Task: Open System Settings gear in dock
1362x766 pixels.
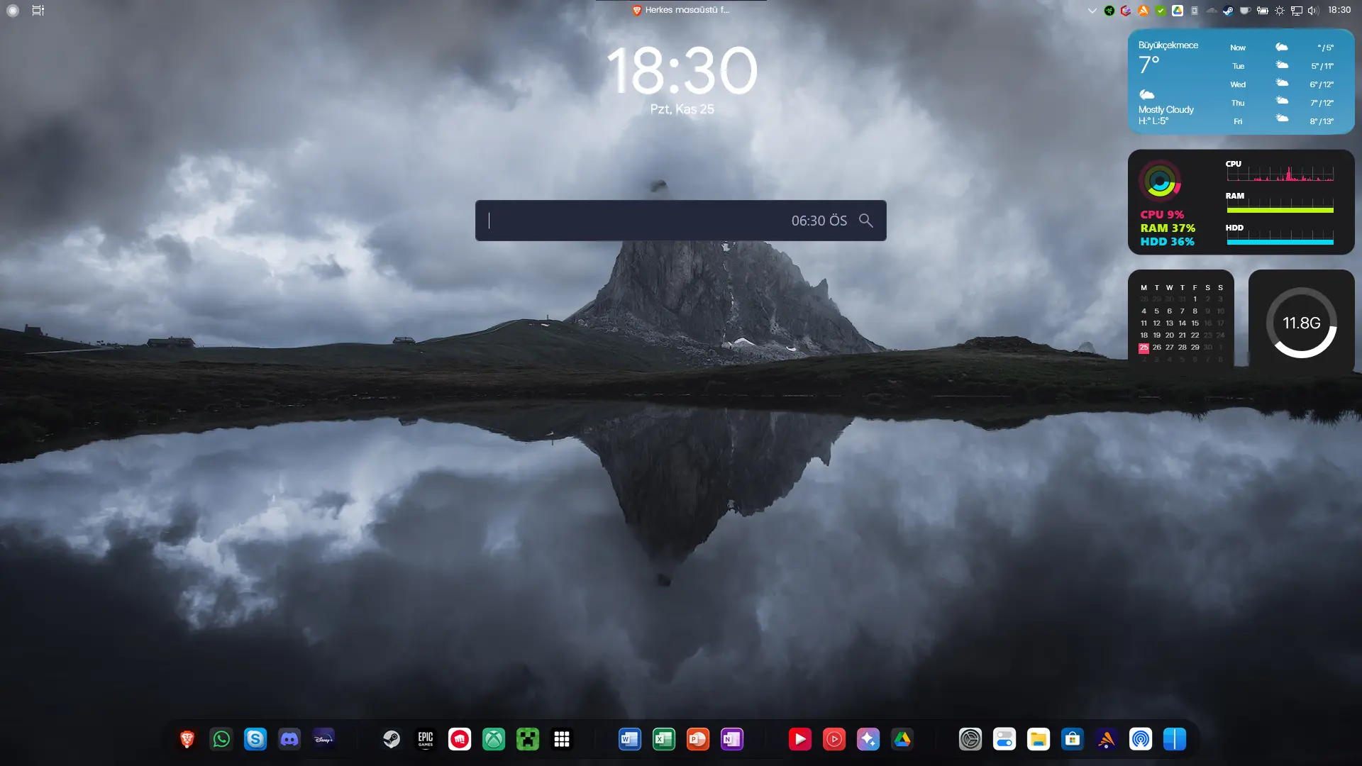Action: click(x=970, y=739)
